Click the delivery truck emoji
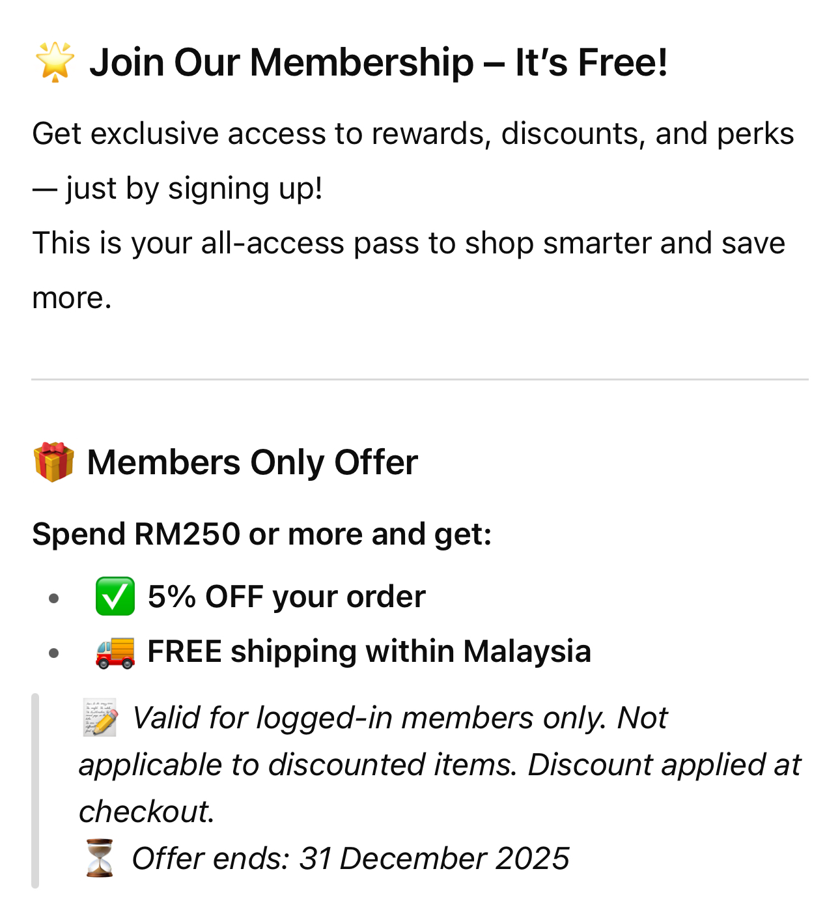The height and width of the screenshot is (899, 840). click(115, 651)
